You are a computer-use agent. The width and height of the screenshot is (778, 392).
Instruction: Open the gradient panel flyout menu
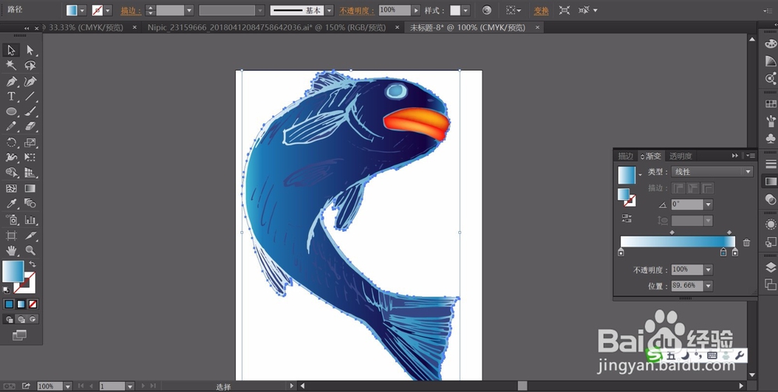[x=750, y=156]
